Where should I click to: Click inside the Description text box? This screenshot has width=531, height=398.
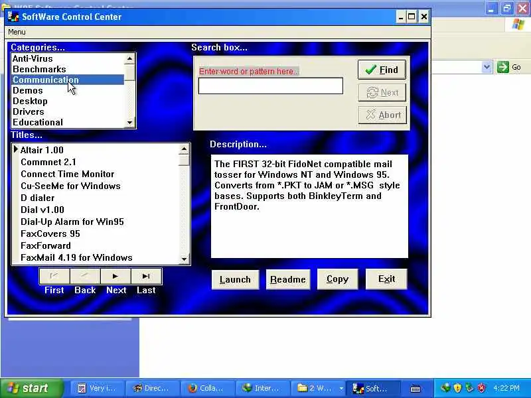309,206
